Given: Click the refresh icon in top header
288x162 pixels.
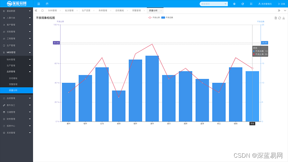Looking at the screenshot, I should pos(243,4).
